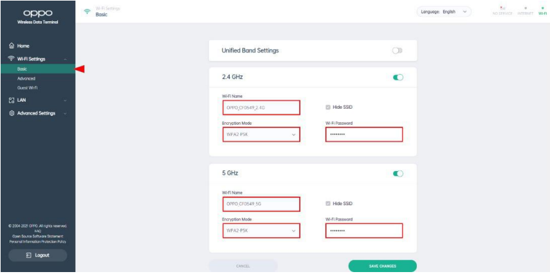Image resolution: width=550 pixels, height=274 pixels.
Task: Open the 2.4 GHz Encryption Mode dropdown
Action: click(261, 134)
